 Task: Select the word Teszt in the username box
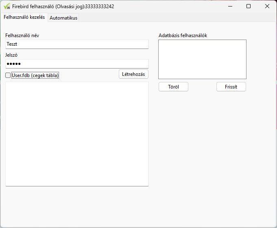click(12, 44)
